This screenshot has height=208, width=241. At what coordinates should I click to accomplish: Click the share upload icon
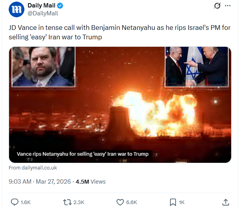[226, 202]
